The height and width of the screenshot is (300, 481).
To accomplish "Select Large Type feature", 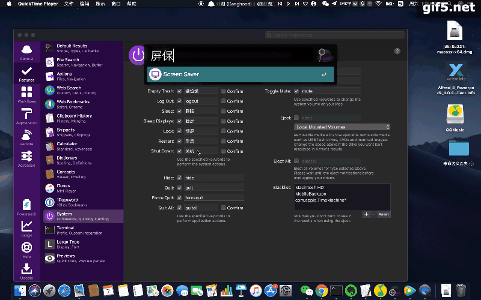I will pyautogui.click(x=83, y=244).
